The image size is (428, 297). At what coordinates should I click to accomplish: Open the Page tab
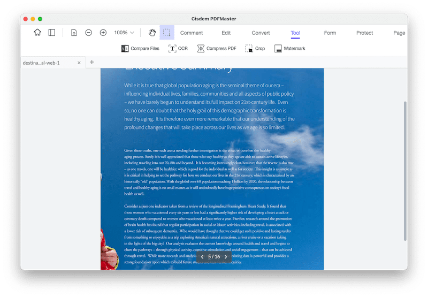click(x=399, y=33)
